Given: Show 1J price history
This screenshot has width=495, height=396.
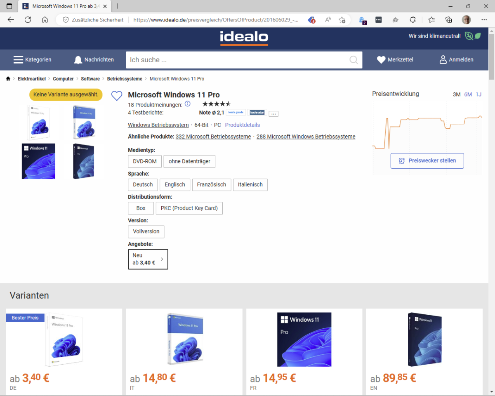Looking at the screenshot, I should click(478, 94).
